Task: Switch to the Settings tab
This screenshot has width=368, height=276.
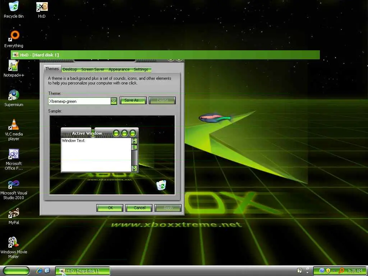Action: click(x=141, y=69)
